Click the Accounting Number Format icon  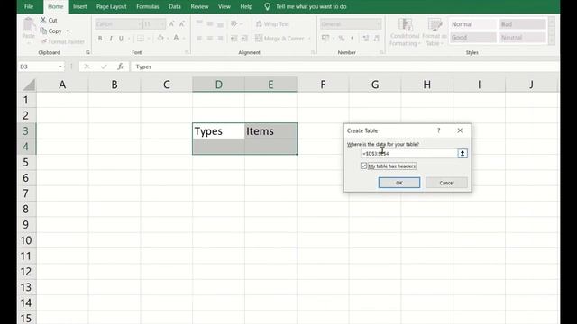click(x=325, y=38)
